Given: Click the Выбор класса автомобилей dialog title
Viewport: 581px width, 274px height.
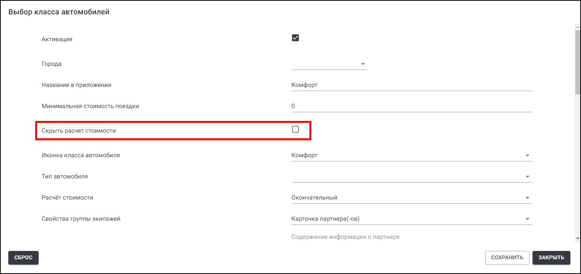Looking at the screenshot, I should click(59, 12).
